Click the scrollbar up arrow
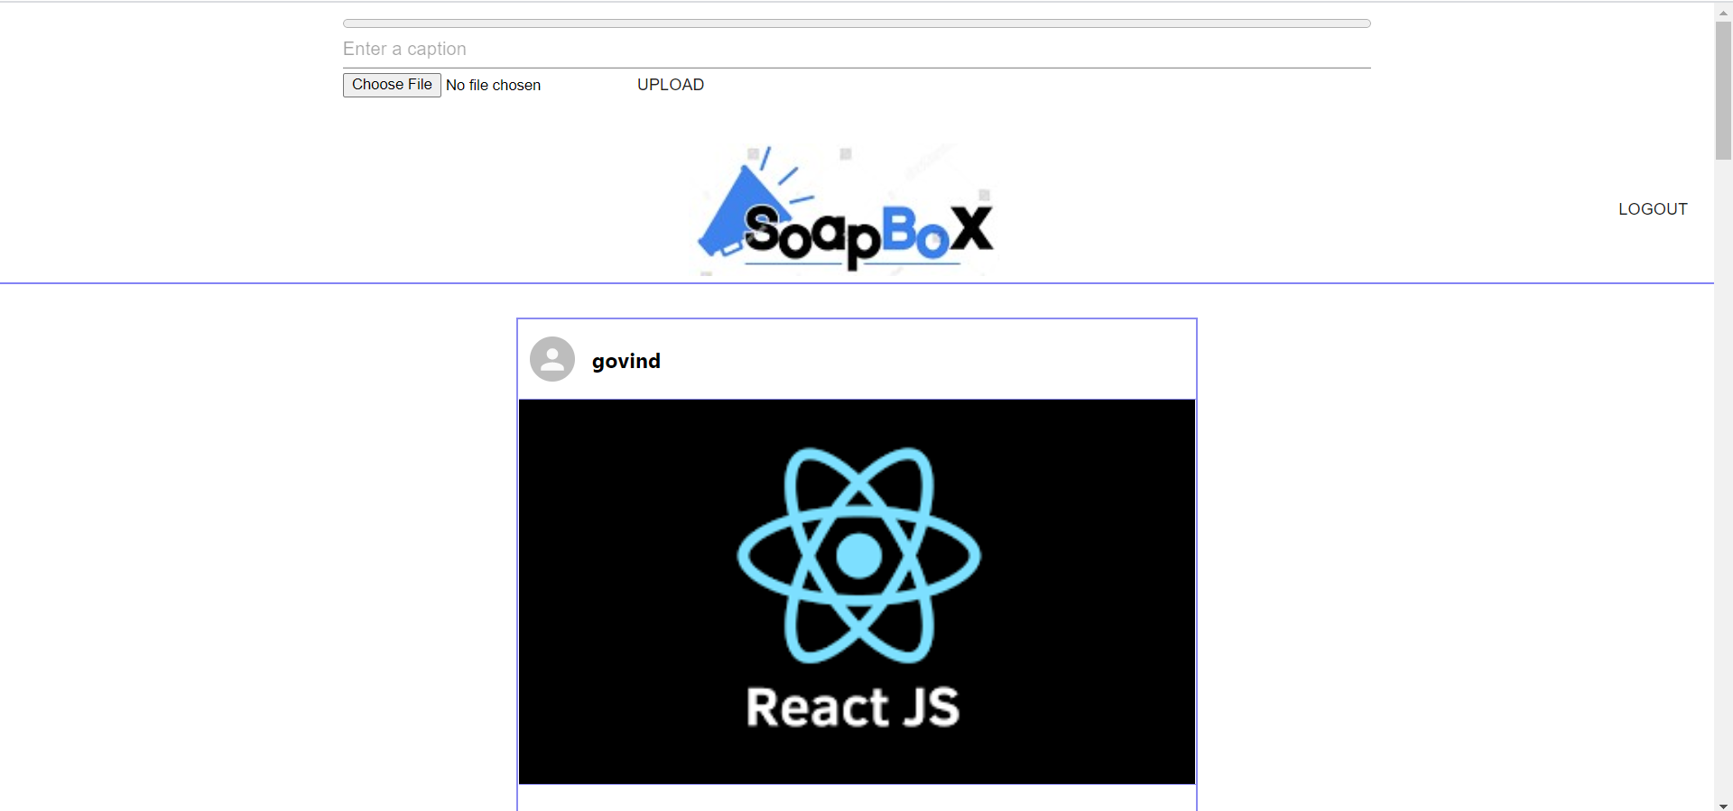The height and width of the screenshot is (811, 1733). (1723, 13)
